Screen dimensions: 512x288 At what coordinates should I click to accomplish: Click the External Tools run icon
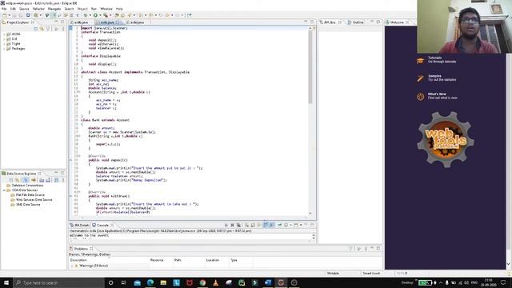105,15
